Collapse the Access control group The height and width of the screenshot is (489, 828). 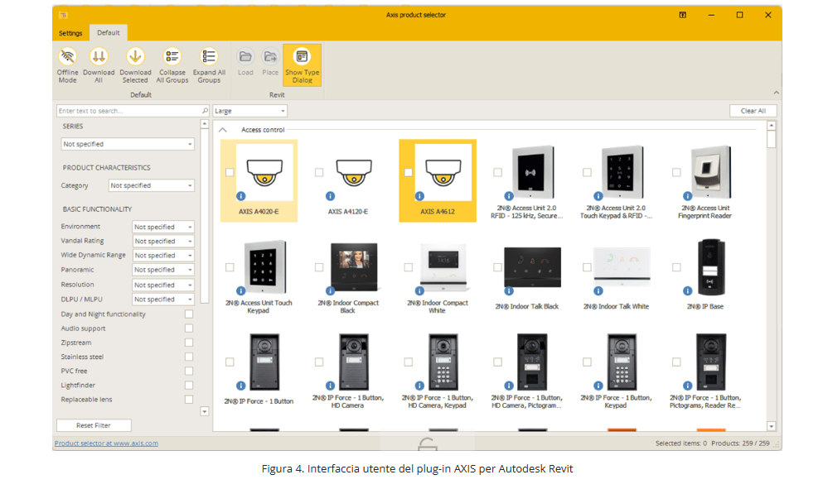[223, 130]
